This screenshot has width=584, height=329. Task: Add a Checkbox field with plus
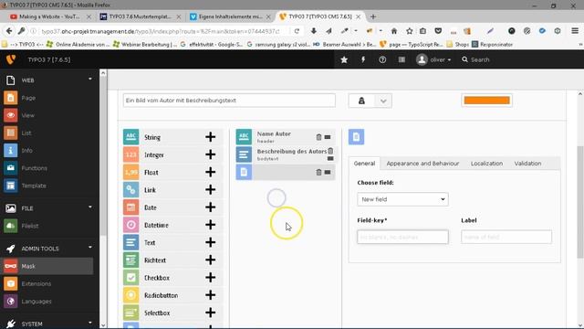pyautogui.click(x=211, y=277)
